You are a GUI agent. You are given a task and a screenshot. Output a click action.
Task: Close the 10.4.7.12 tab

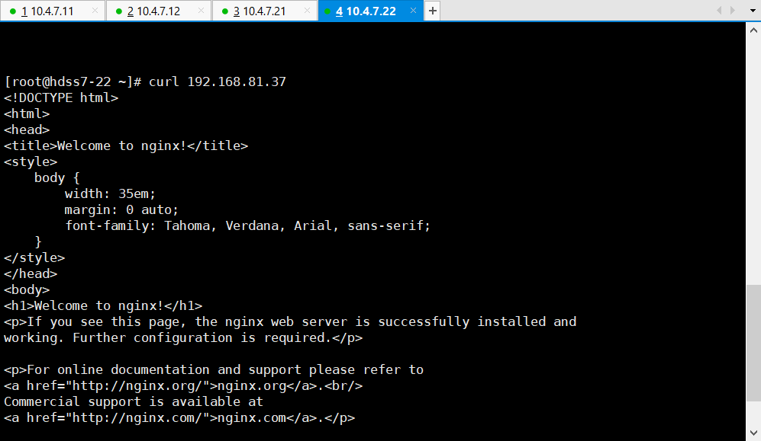[x=201, y=11]
